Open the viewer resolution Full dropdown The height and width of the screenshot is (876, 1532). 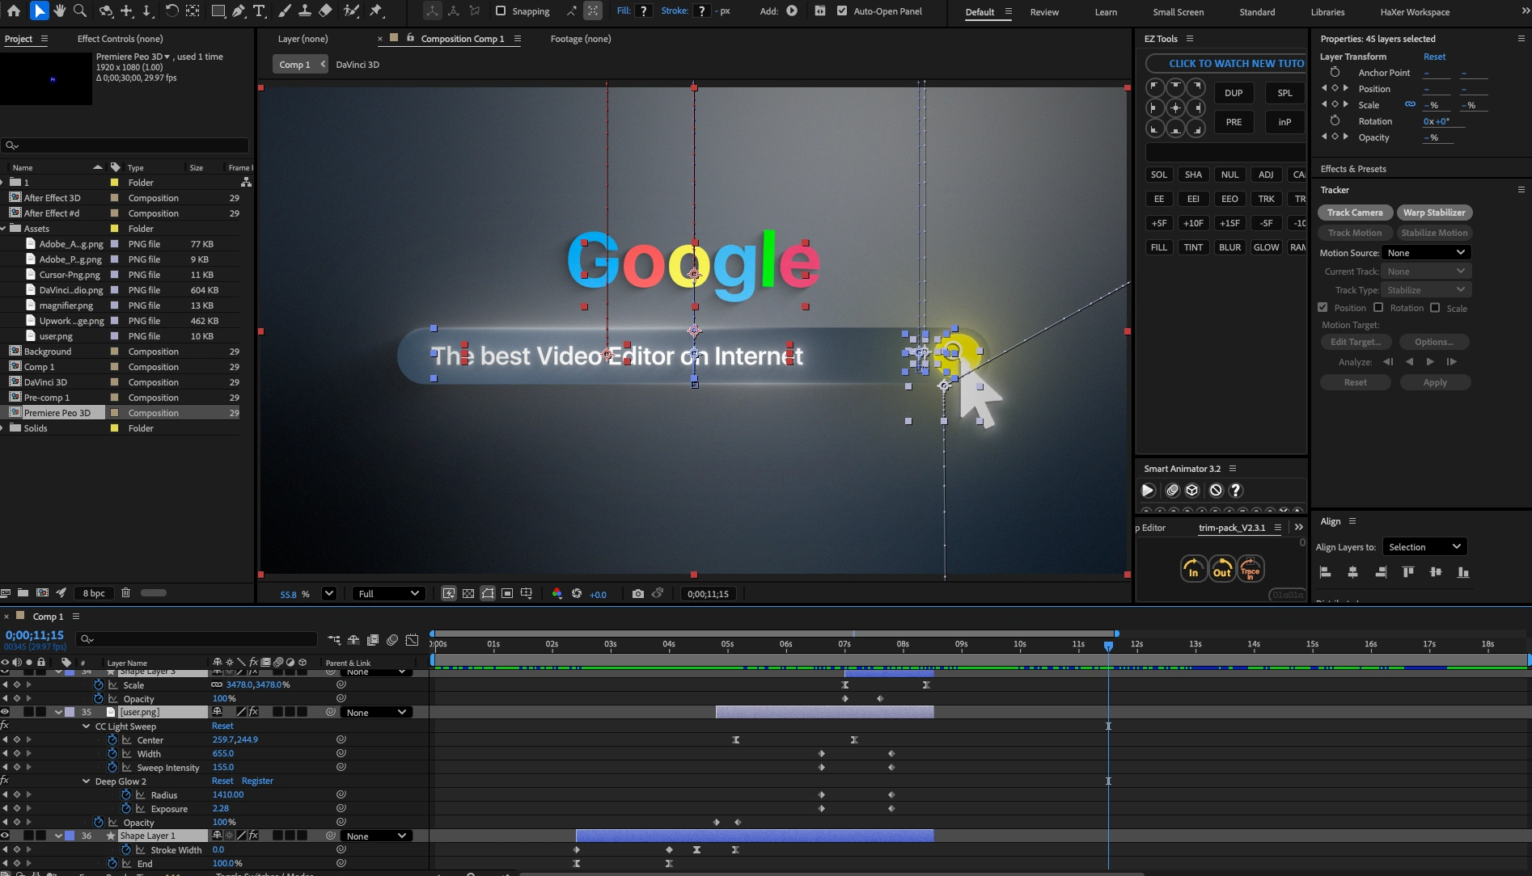(x=388, y=594)
